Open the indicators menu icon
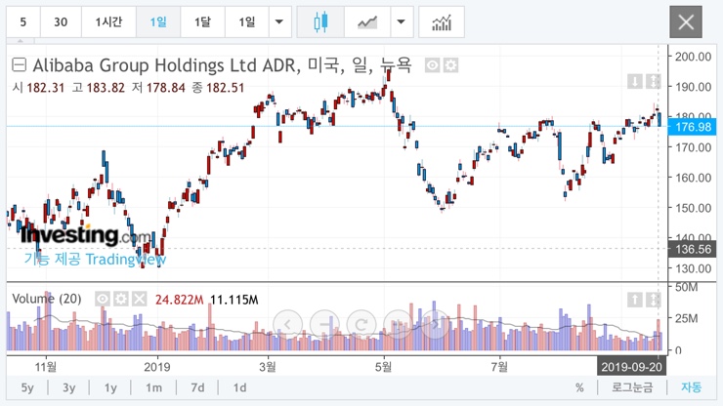Viewport: 723px width, 406px height. tap(442, 21)
